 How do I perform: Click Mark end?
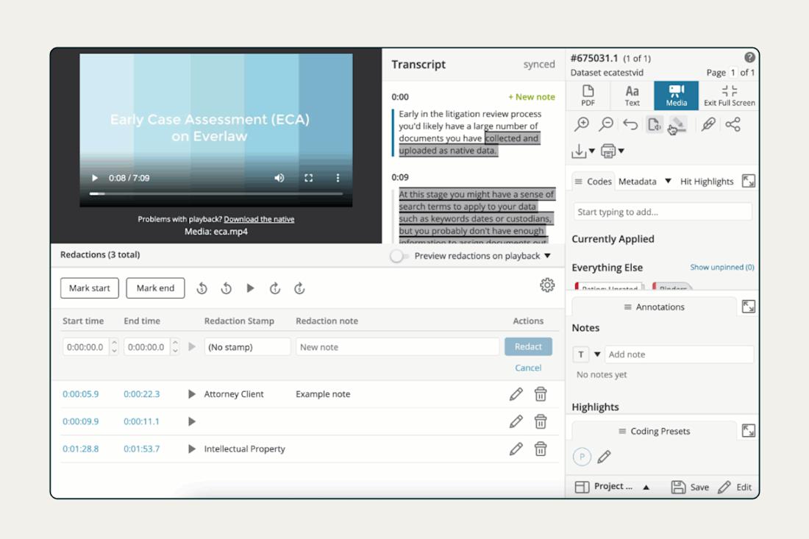pyautogui.click(x=155, y=288)
